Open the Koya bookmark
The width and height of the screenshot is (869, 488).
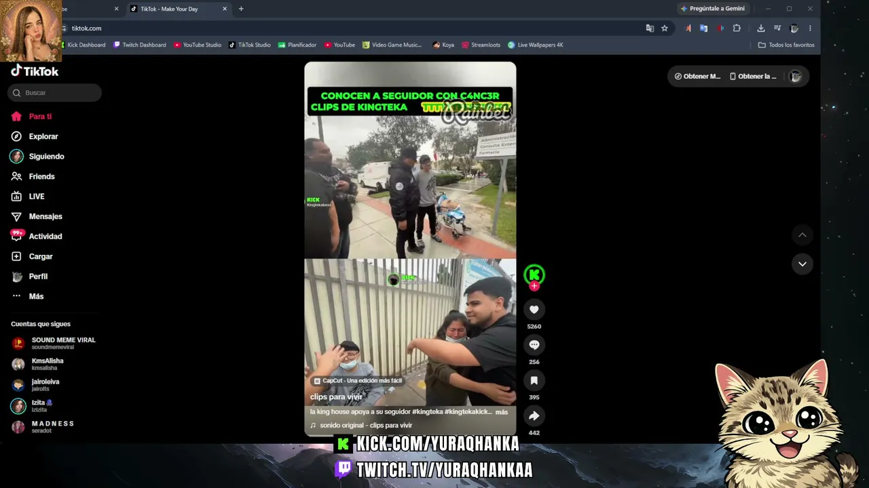coord(443,45)
